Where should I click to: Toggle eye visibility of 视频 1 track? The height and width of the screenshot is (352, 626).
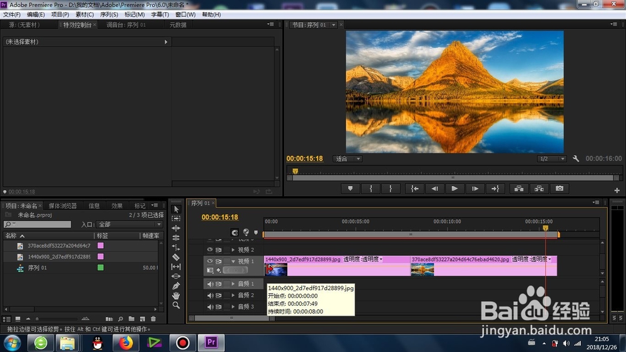[210, 261]
